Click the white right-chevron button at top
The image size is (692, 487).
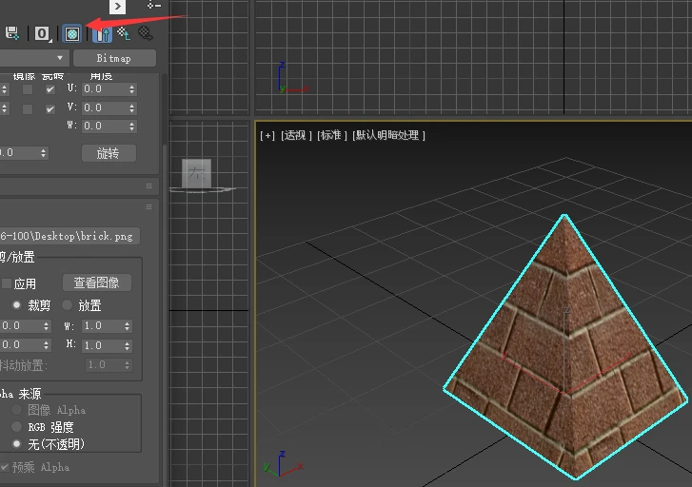pyautogui.click(x=117, y=6)
